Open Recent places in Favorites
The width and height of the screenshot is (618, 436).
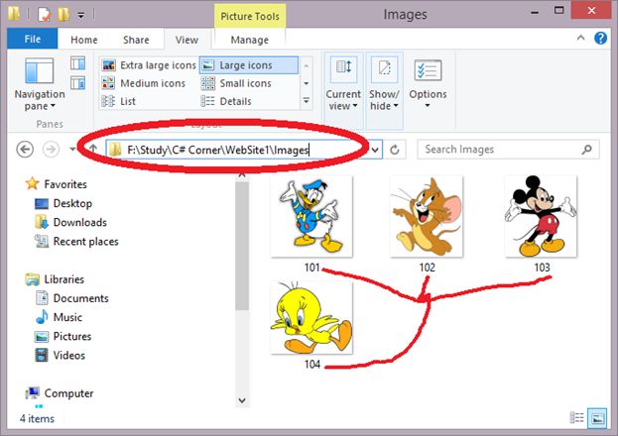coord(76,241)
